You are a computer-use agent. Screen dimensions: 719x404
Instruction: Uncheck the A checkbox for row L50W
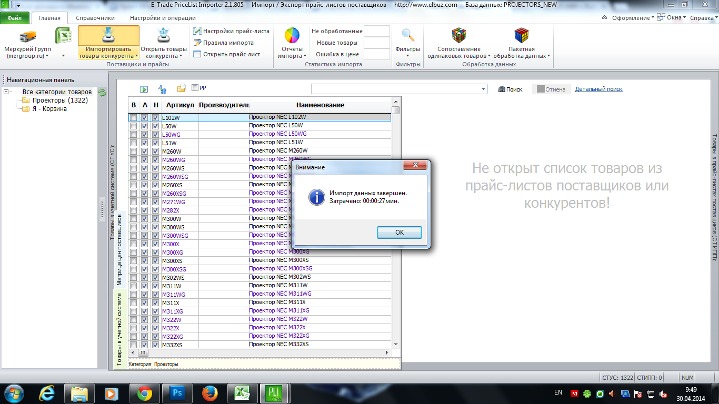tap(145, 126)
